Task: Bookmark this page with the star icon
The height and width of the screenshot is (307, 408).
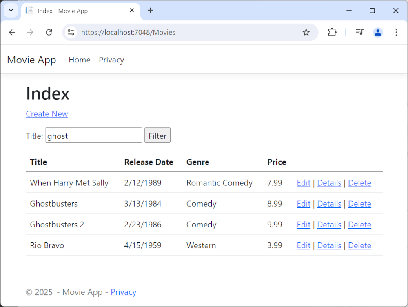Action: pos(306,32)
